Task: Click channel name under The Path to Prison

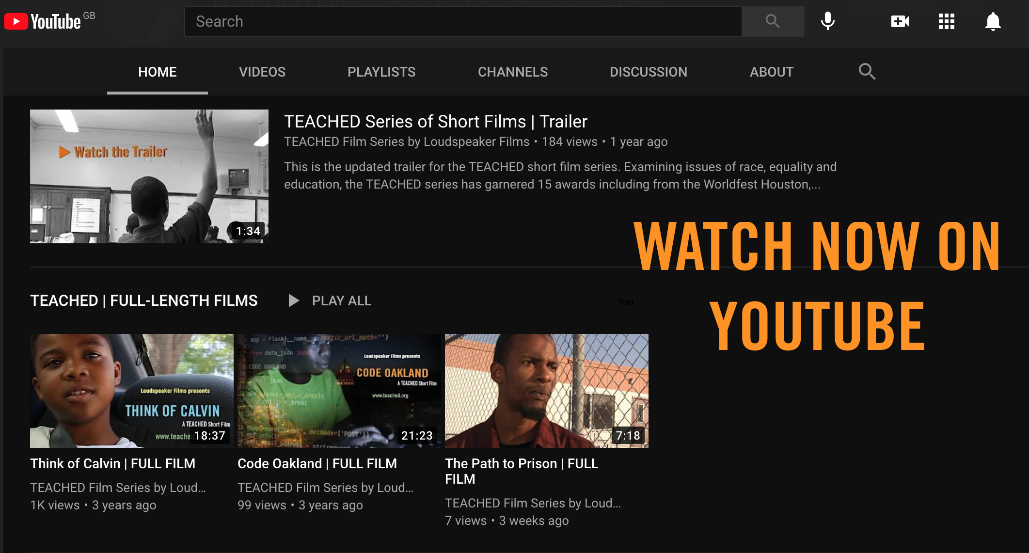Action: (533, 503)
